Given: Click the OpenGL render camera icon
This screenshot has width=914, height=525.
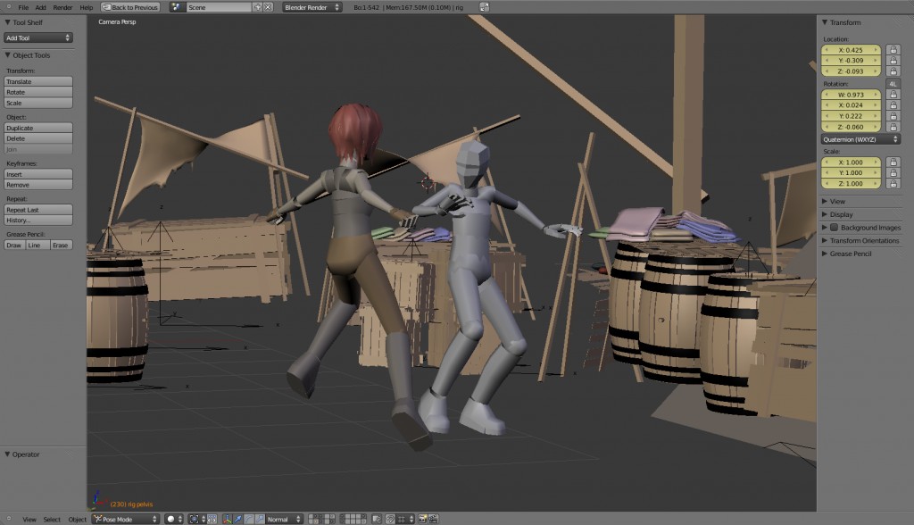Looking at the screenshot, I should tap(423, 519).
